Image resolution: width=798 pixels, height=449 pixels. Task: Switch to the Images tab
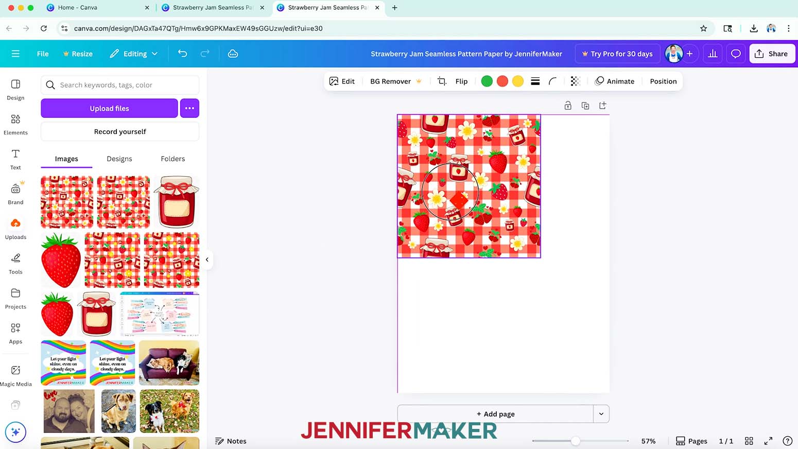(66, 159)
